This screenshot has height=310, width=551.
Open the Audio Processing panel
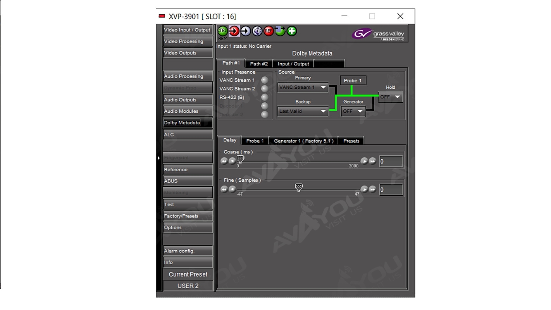click(188, 76)
